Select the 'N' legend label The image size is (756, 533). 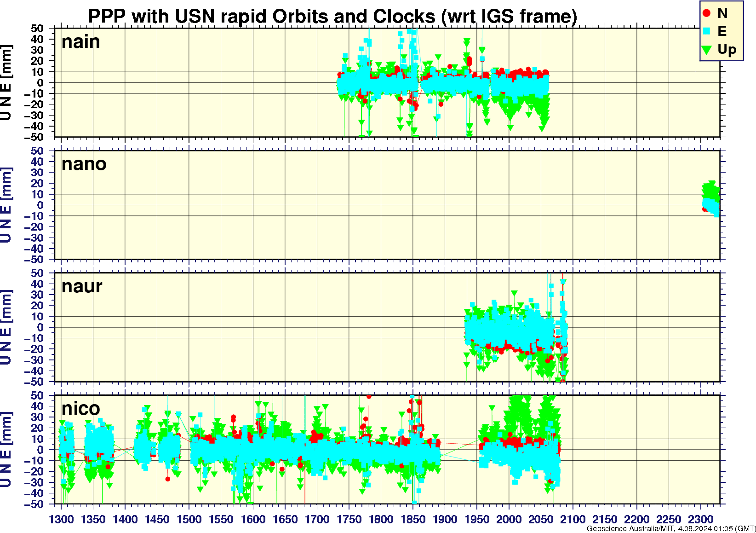point(722,13)
